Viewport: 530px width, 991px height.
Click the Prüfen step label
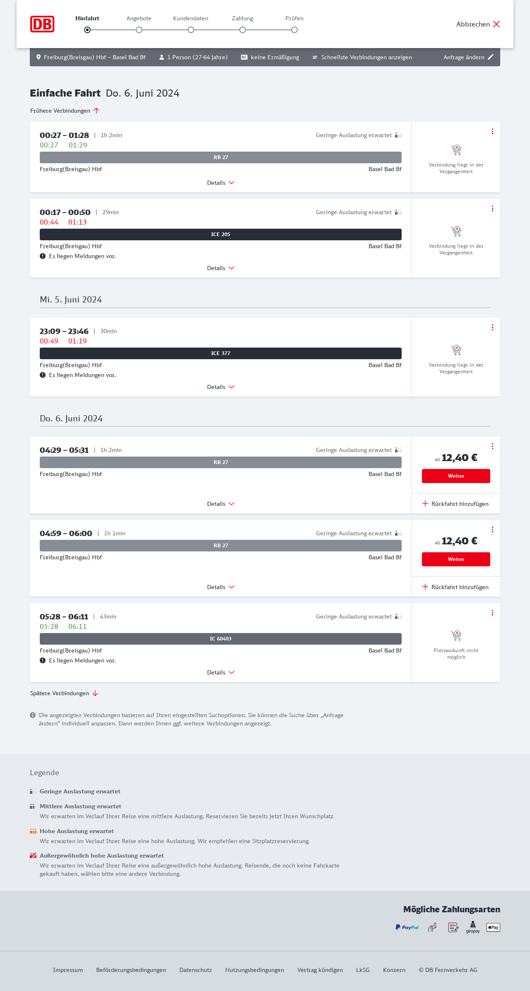pyautogui.click(x=294, y=18)
